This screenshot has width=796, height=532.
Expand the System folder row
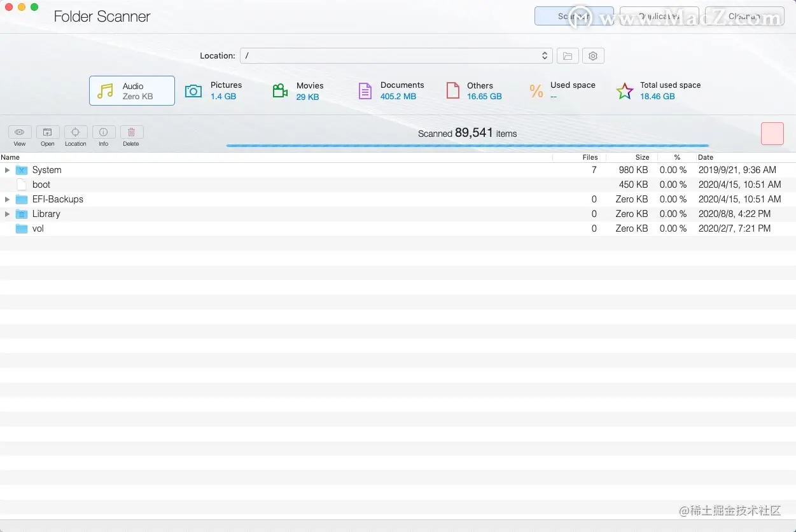tap(7, 170)
